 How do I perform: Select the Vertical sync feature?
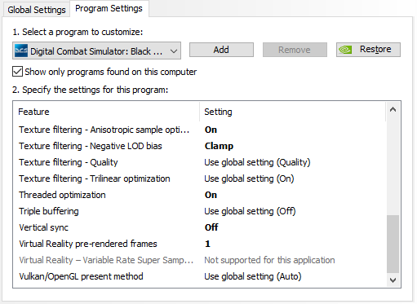coord(43,227)
